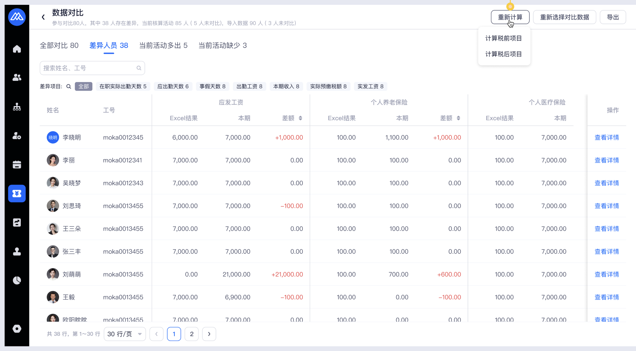
Task: Click the home icon in sidebar
Action: pyautogui.click(x=17, y=49)
